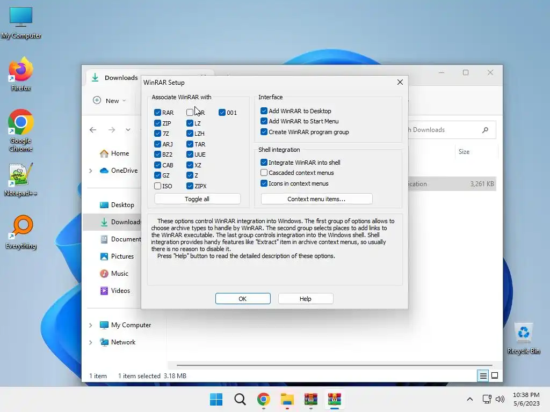The width and height of the screenshot is (550, 412).
Task: Uncheck 001 association checkbox
Action: tap(222, 113)
